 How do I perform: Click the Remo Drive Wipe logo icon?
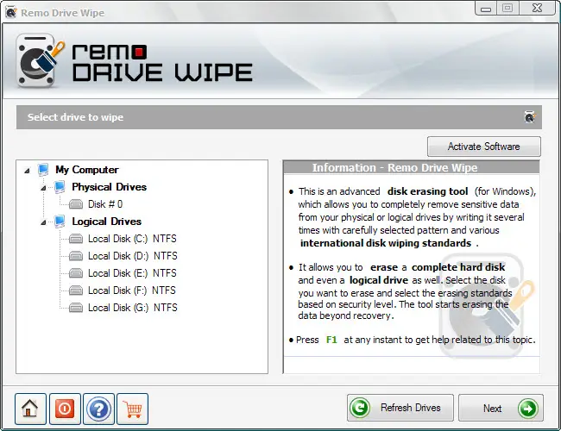(40, 60)
